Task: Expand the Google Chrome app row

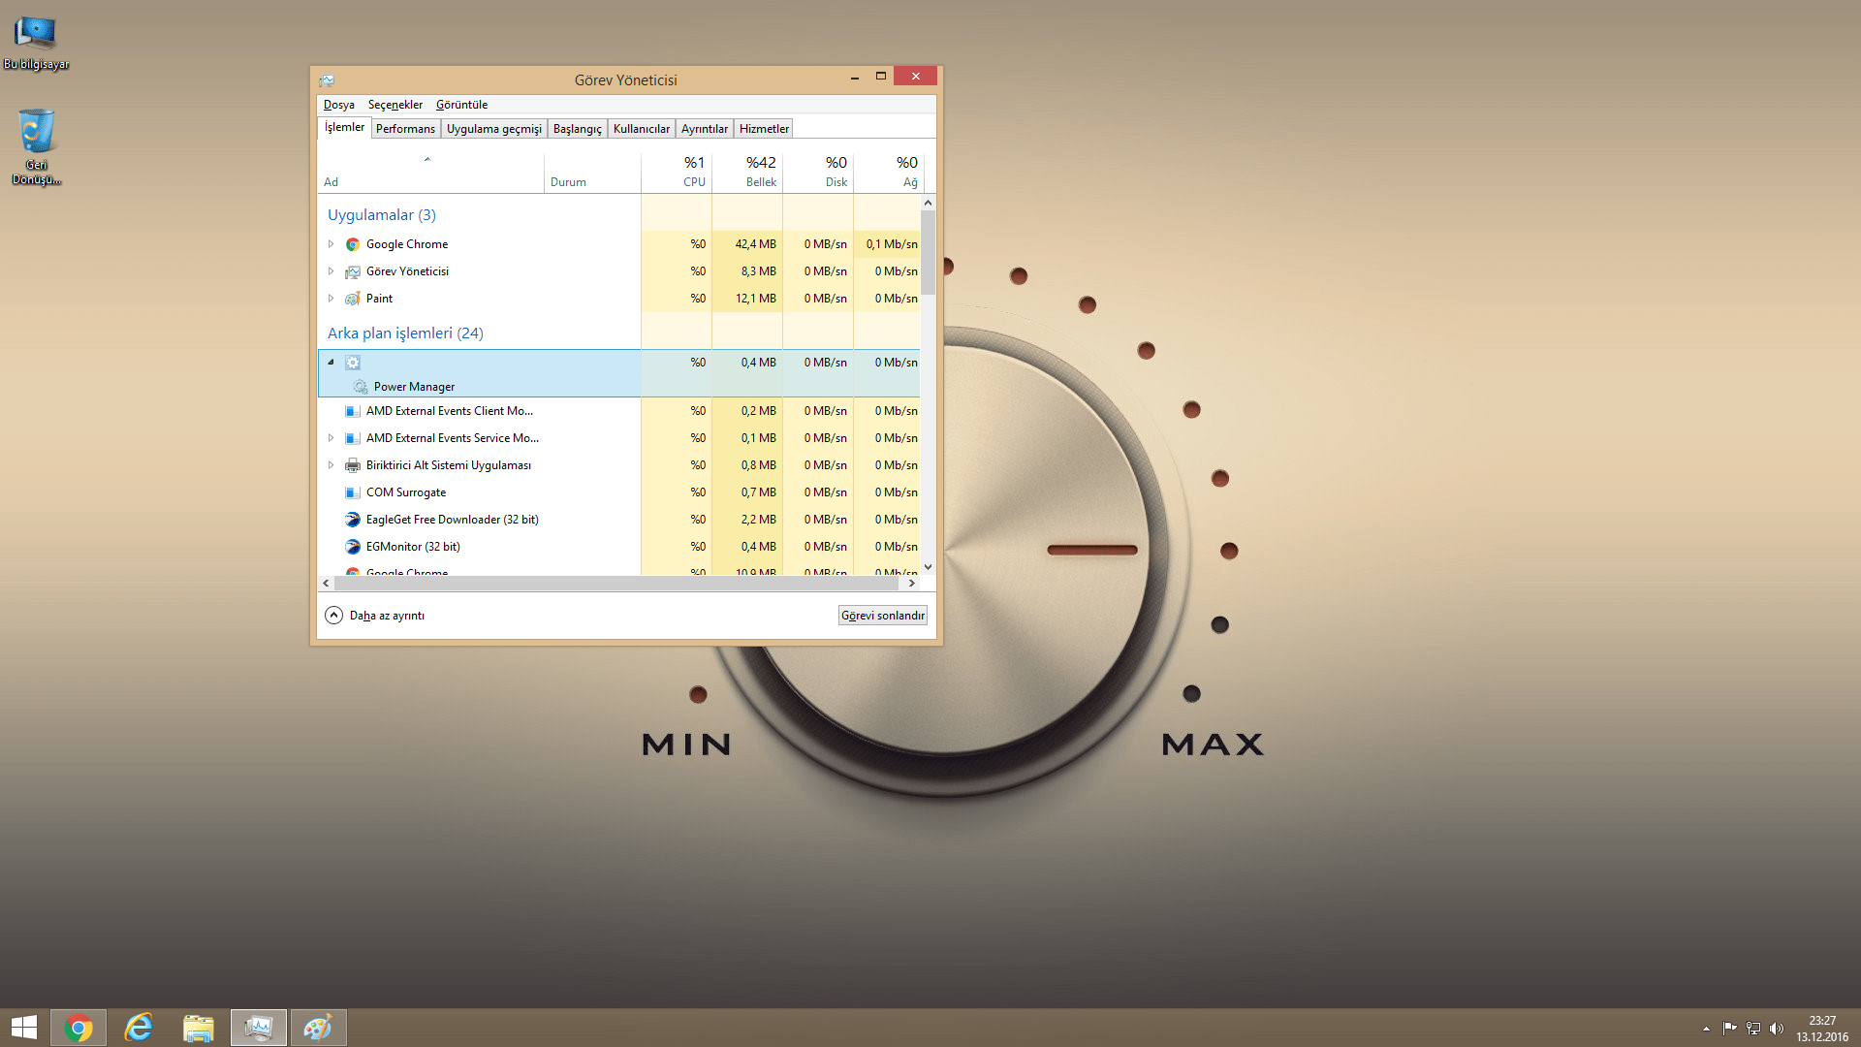Action: pos(331,244)
